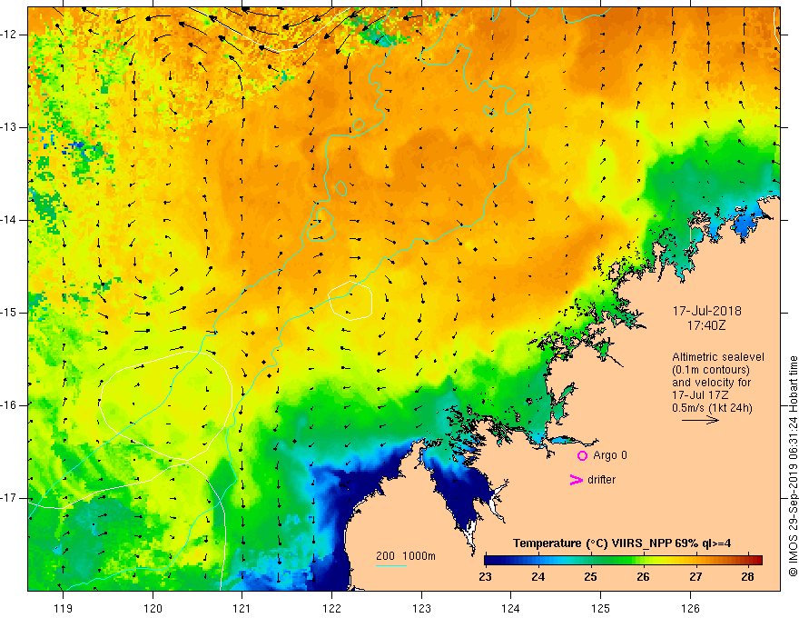Click color bar tick label 23
Image resolution: width=799 pixels, height=618 pixels.
pos(485,577)
